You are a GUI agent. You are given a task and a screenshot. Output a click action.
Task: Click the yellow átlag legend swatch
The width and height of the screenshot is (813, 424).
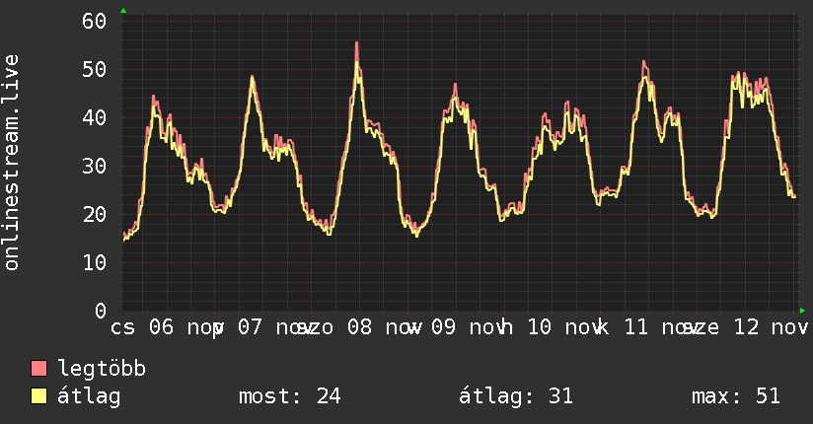38,396
